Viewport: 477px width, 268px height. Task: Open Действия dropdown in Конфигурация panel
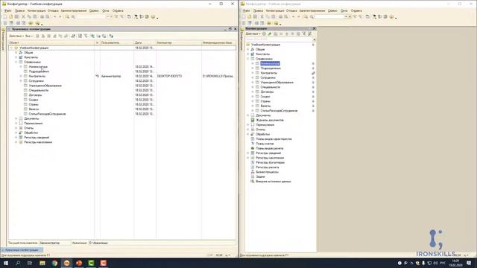point(253,33)
